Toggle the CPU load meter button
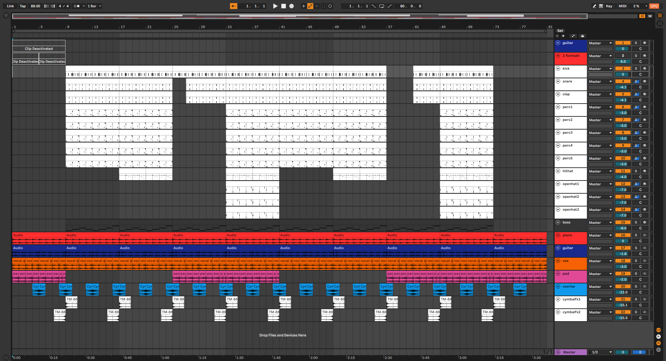 pos(654,6)
